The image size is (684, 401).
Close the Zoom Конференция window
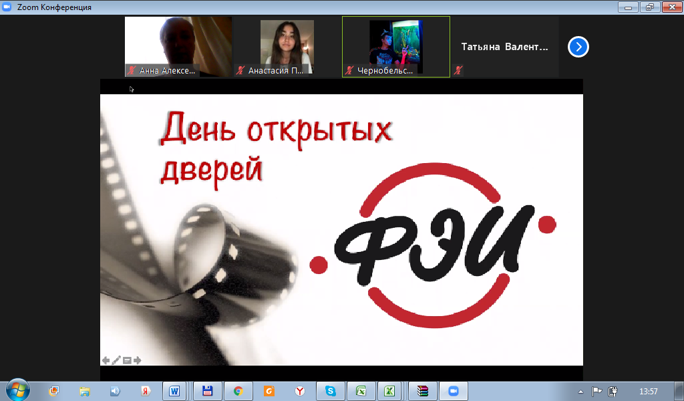tap(672, 7)
